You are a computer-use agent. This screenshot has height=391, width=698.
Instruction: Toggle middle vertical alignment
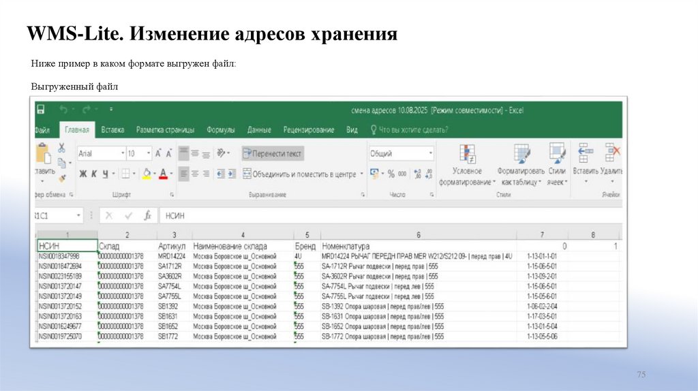(194, 153)
